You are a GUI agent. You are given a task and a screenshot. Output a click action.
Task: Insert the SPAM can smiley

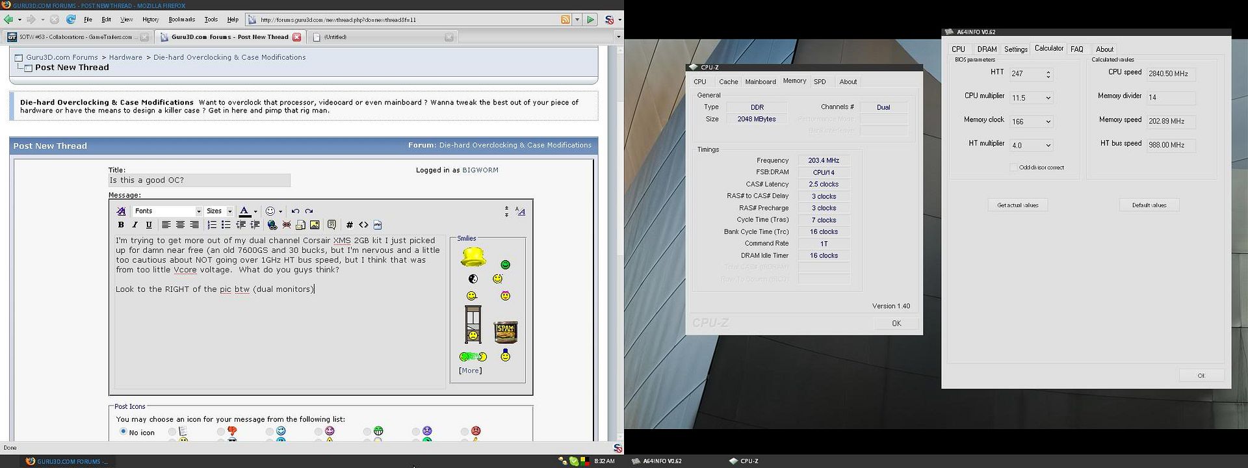pyautogui.click(x=505, y=331)
